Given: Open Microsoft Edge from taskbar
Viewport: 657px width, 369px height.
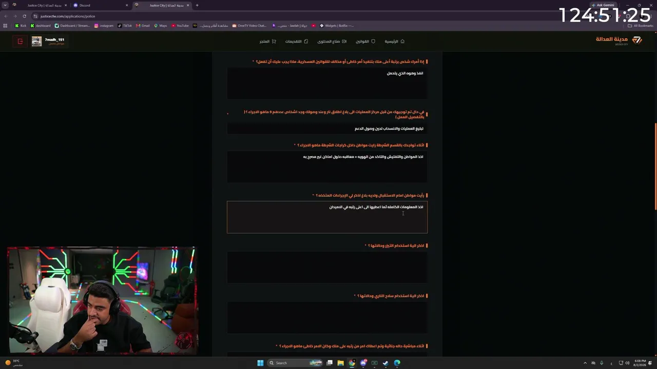Looking at the screenshot, I should click(x=397, y=363).
